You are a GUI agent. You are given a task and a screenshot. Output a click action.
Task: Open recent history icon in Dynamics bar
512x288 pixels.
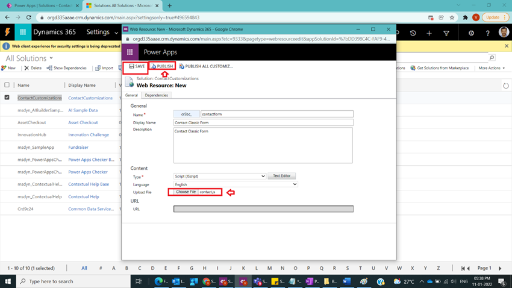(x=413, y=33)
